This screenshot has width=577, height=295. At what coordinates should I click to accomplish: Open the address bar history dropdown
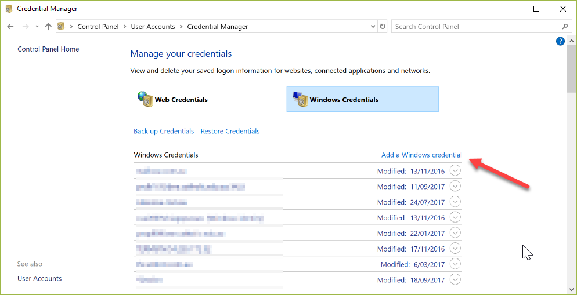tap(372, 27)
